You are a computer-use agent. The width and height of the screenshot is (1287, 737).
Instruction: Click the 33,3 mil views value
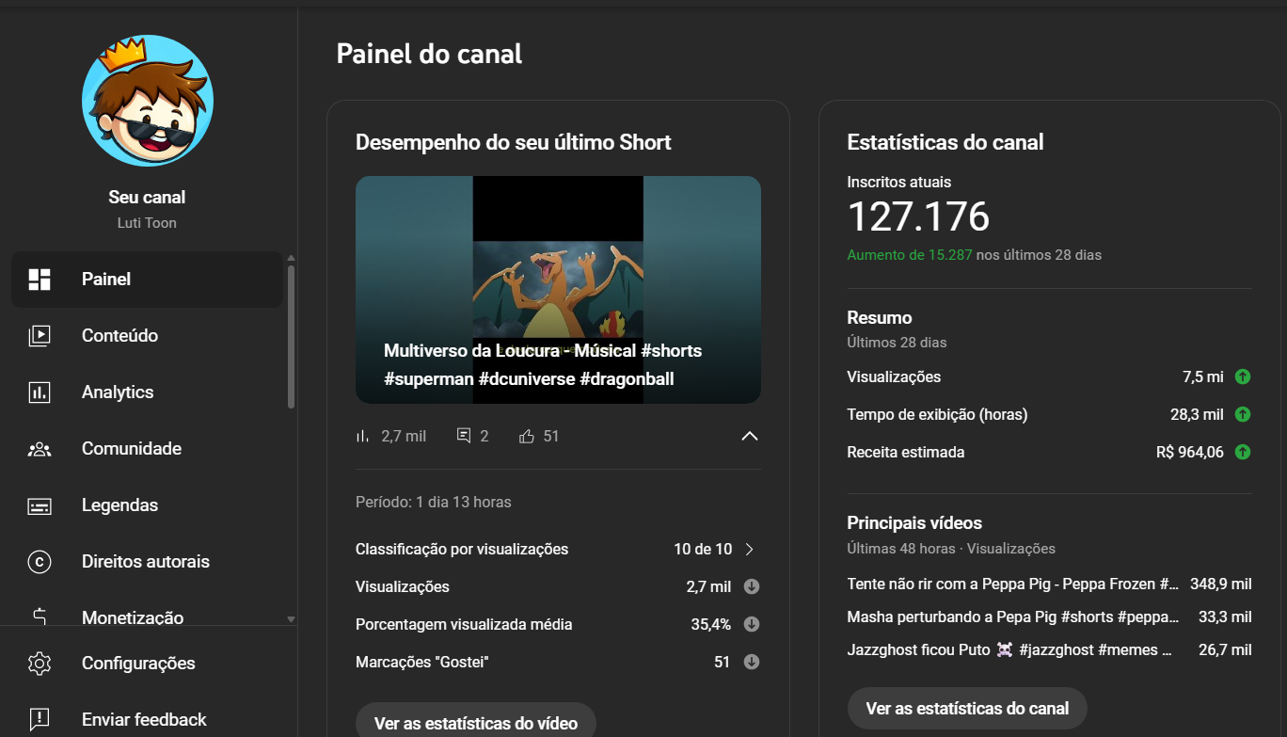[x=1225, y=617]
